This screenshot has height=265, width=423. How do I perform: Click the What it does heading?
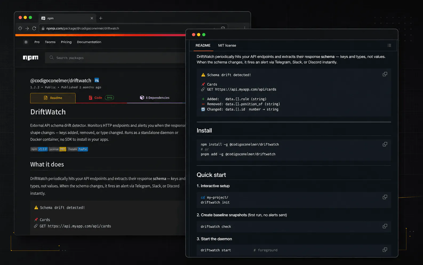(x=47, y=164)
